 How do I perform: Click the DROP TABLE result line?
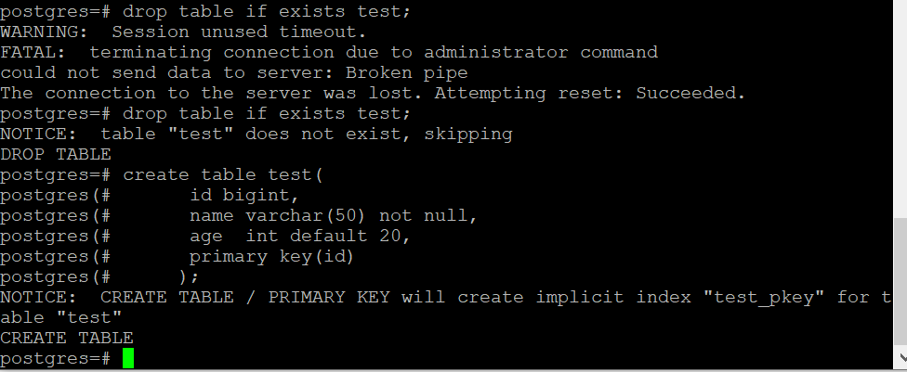pyautogui.click(x=56, y=154)
